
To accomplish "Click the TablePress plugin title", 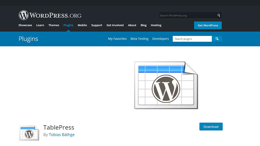I will 59,128.
